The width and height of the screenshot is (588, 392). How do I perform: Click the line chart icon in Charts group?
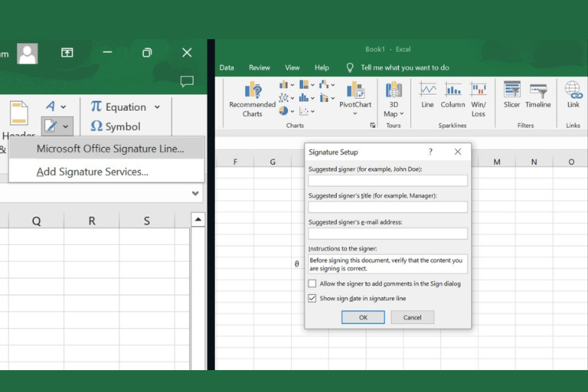[283, 98]
